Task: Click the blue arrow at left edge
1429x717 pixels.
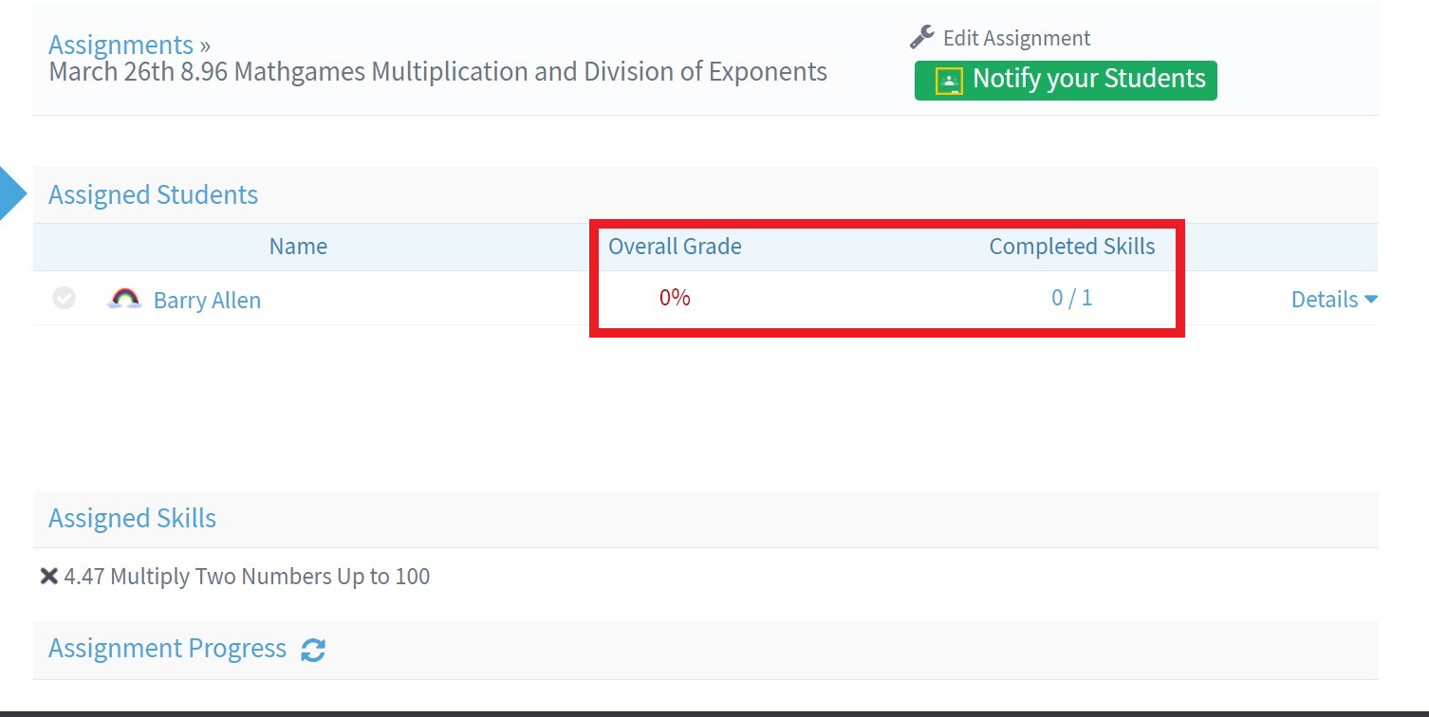Action: pos(11,193)
